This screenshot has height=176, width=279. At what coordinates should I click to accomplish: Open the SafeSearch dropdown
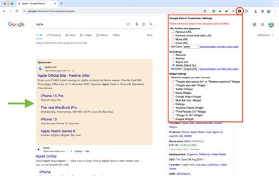click(x=265, y=35)
